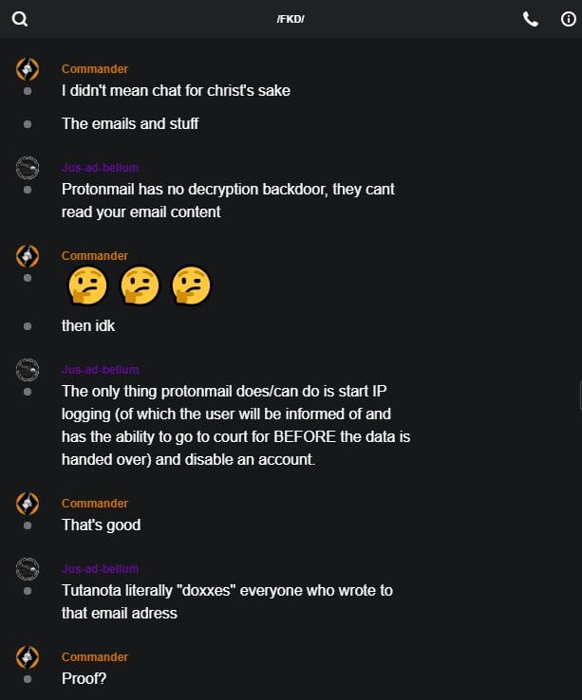Click the status dot beside "The emails and stuff"
The height and width of the screenshot is (700, 582).
pos(28,123)
